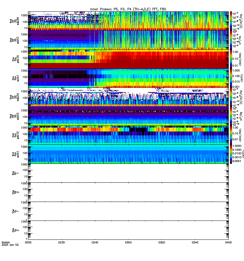
Task: Click the 'the fff 1' y-axis label
Action: tap(16, 173)
